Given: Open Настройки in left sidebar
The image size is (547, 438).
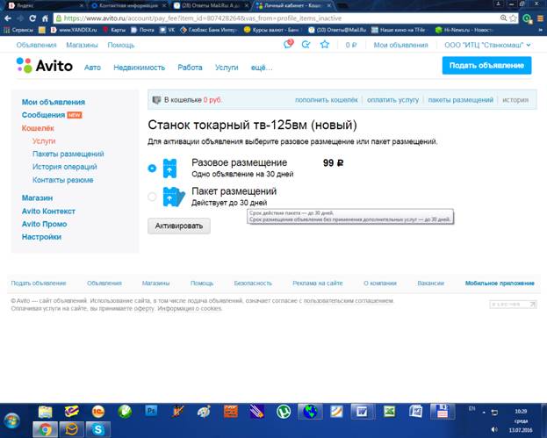Looking at the screenshot, I should pos(41,237).
